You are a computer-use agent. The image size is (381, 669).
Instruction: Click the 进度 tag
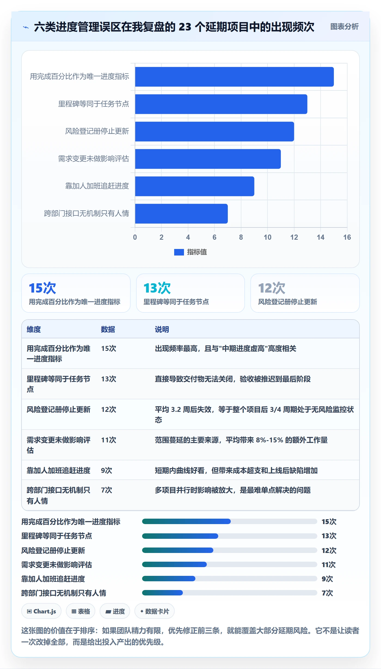115,611
